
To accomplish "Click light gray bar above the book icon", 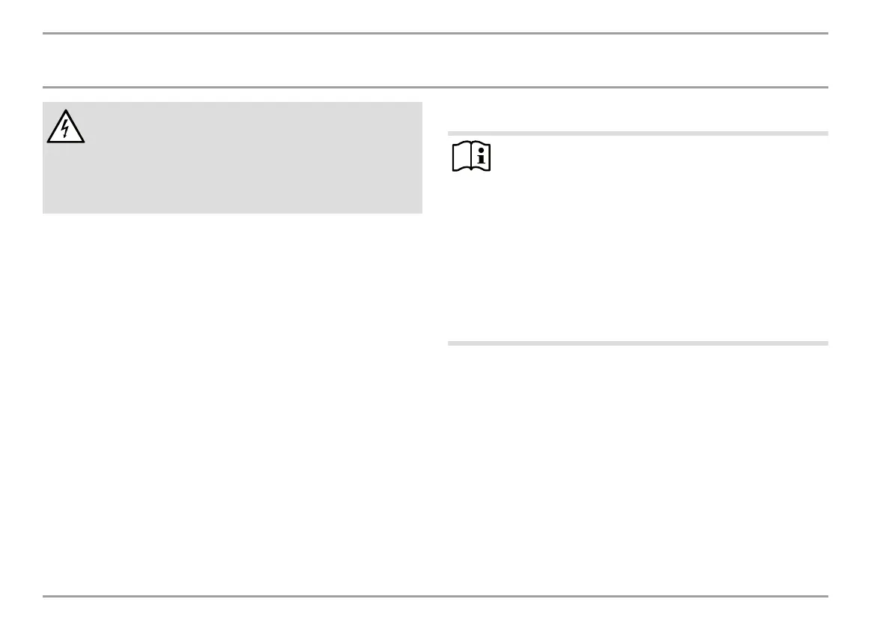I will click(637, 133).
